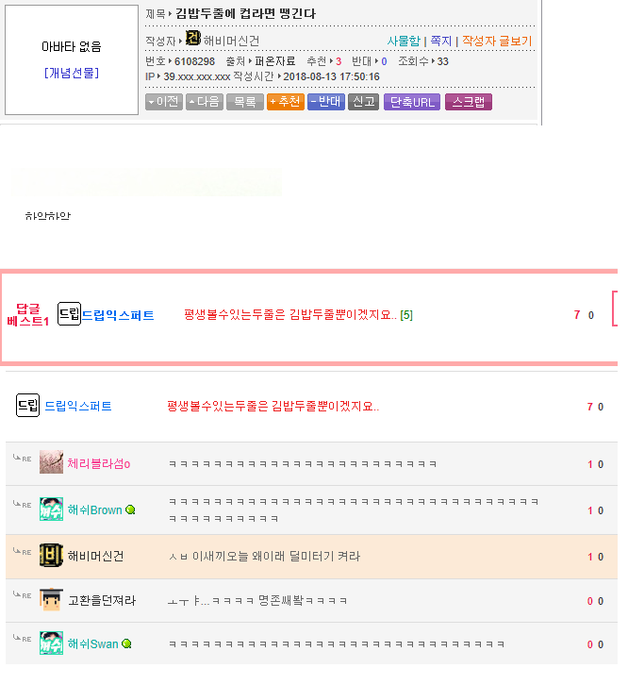Click 해쉬Brown's profile avatar icon
The width and height of the screenshot is (628, 685).
[51, 510]
